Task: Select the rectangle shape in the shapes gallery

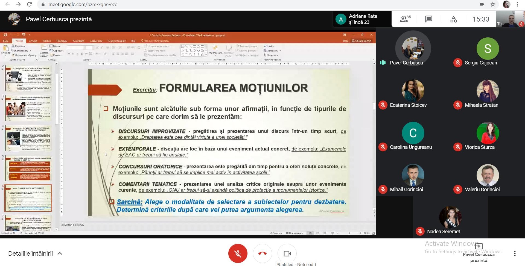Action: (194, 46)
